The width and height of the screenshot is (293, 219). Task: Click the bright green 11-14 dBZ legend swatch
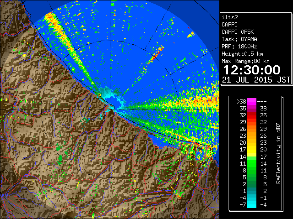click(251, 163)
